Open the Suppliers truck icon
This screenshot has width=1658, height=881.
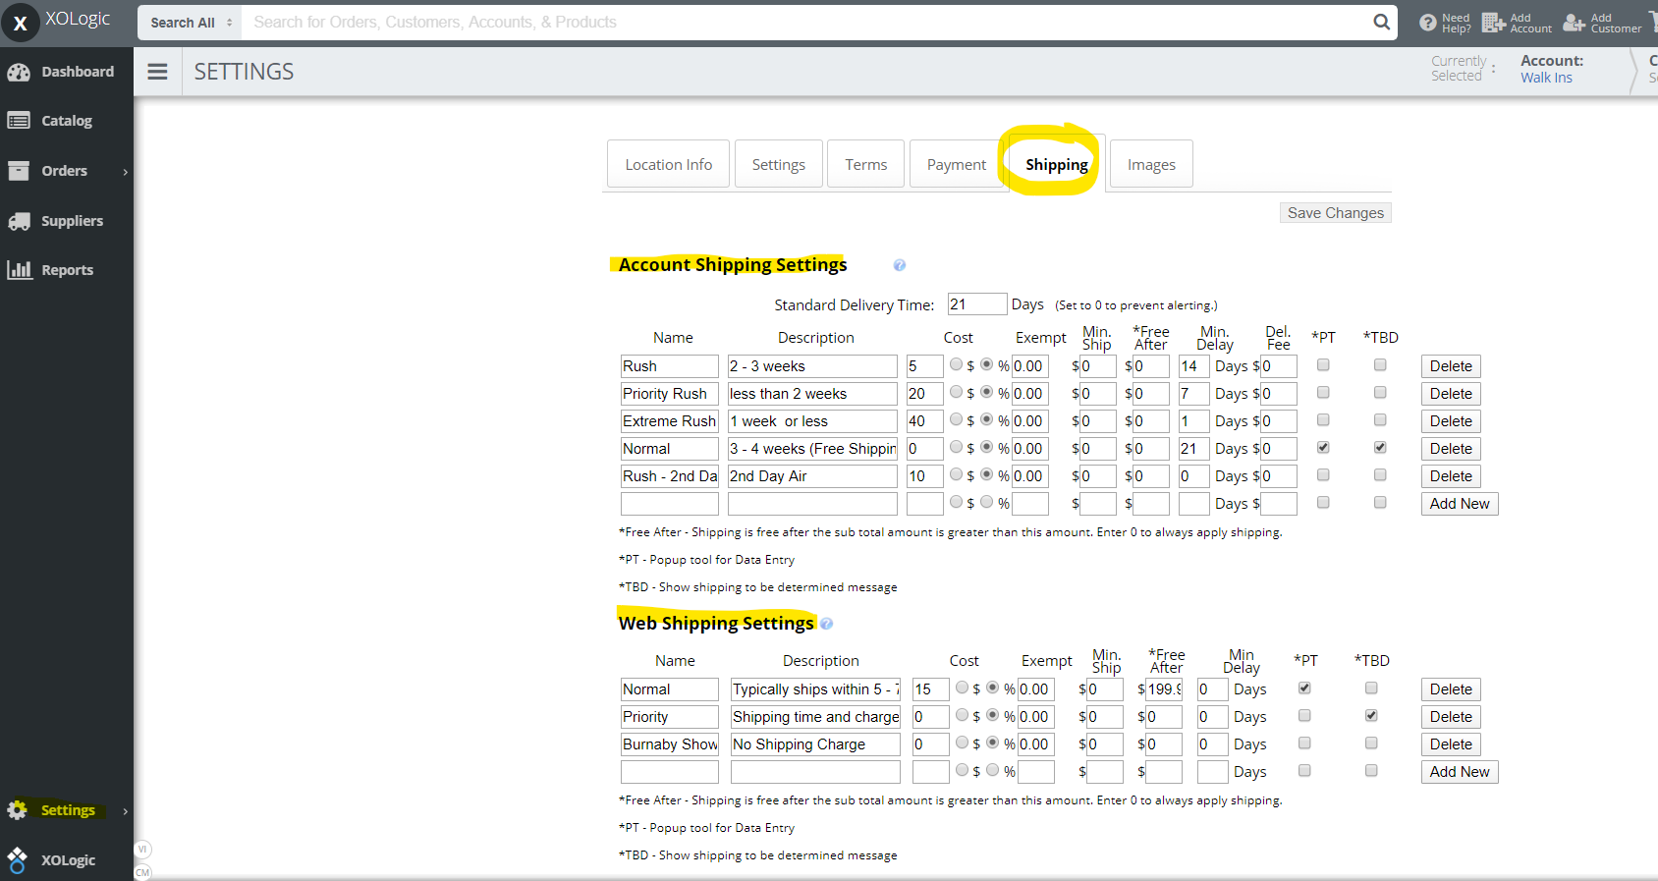pos(19,221)
